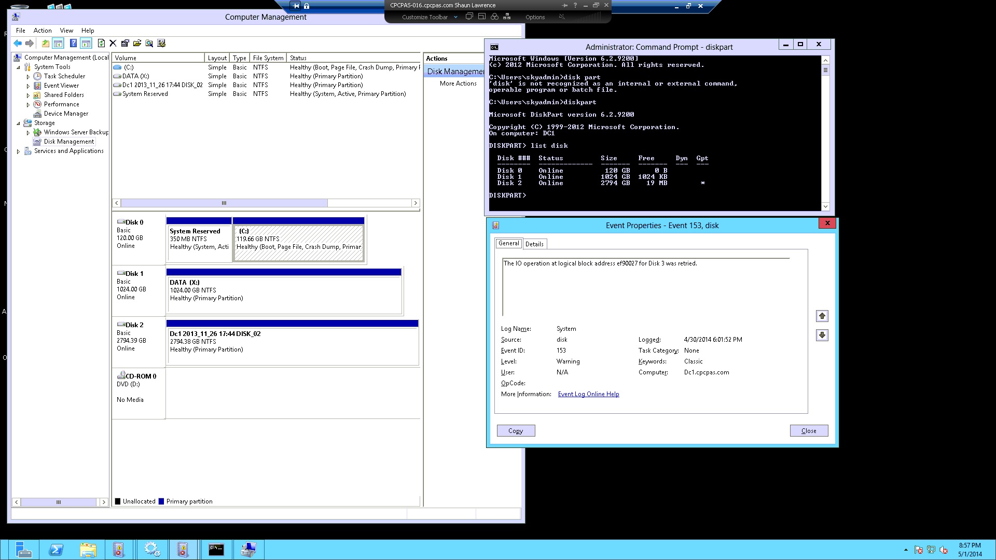
Task: Click the black X Delete toolbar icon
Action: click(x=113, y=44)
